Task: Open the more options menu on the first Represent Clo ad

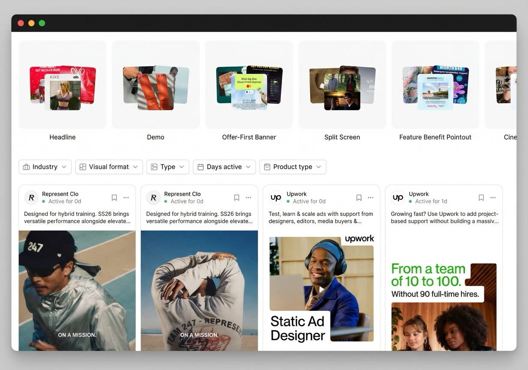Action: coord(126,198)
